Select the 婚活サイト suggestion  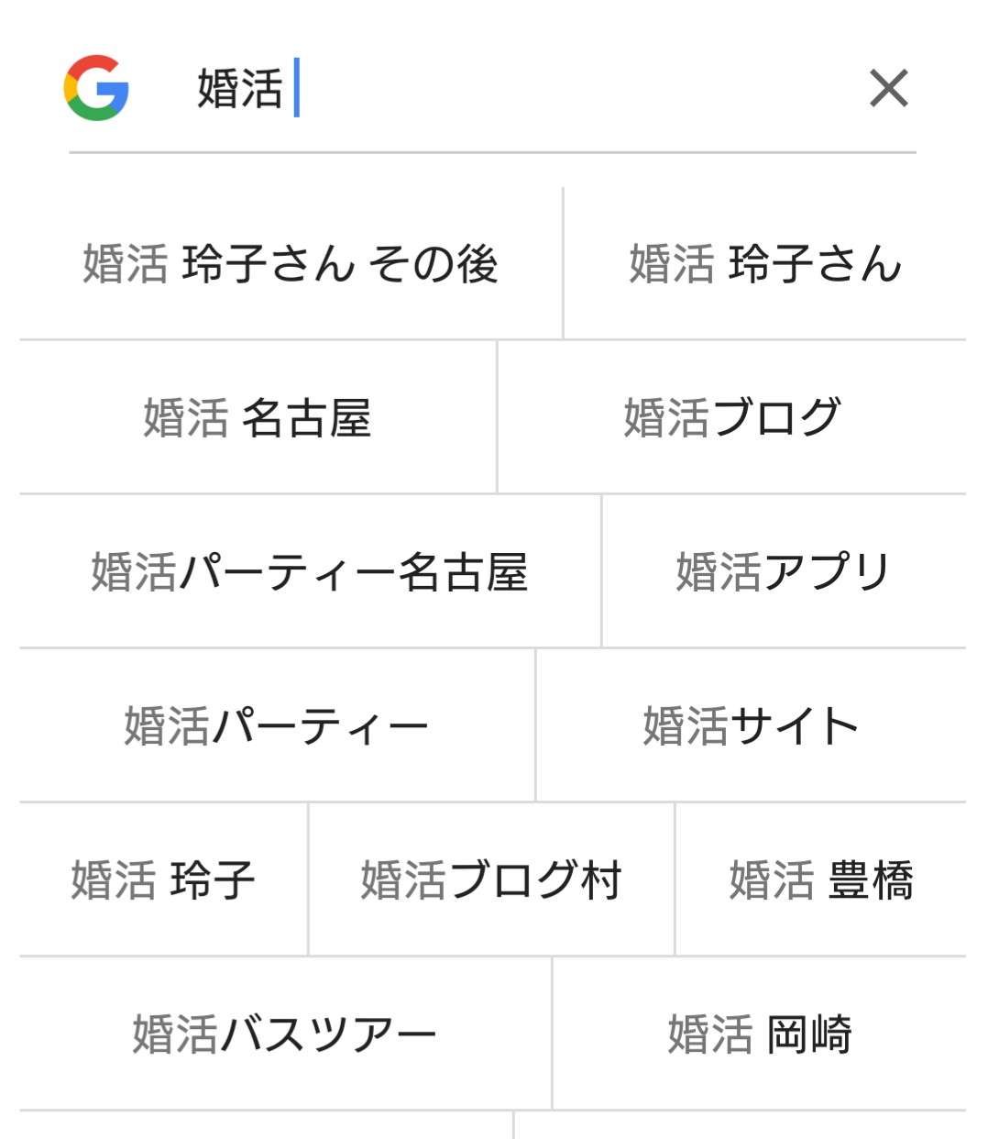point(752,726)
